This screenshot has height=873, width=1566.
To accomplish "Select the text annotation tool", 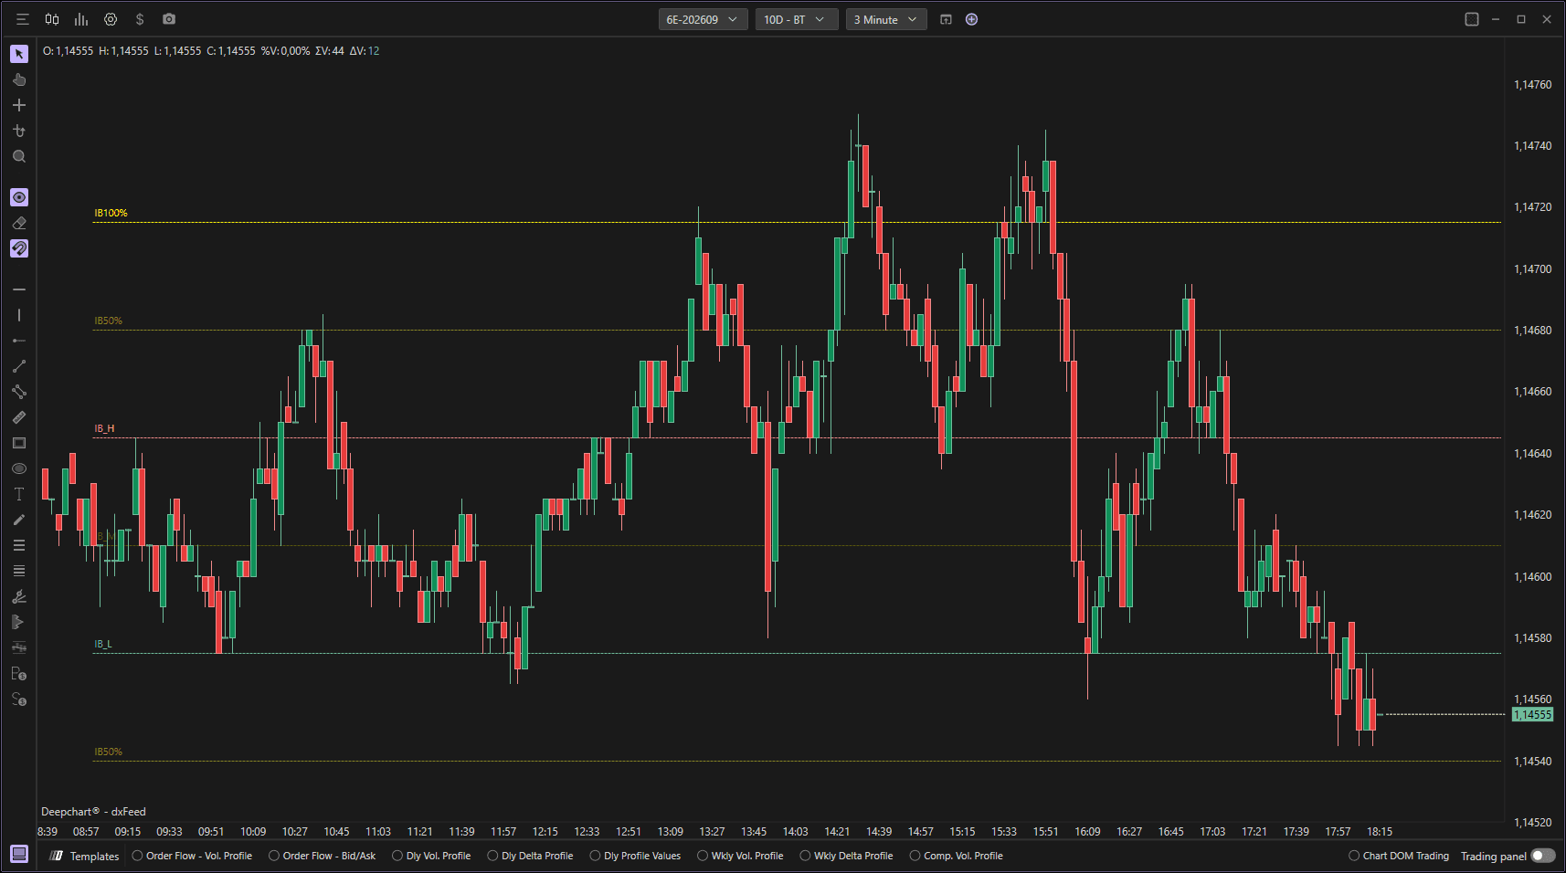I will coord(19,494).
